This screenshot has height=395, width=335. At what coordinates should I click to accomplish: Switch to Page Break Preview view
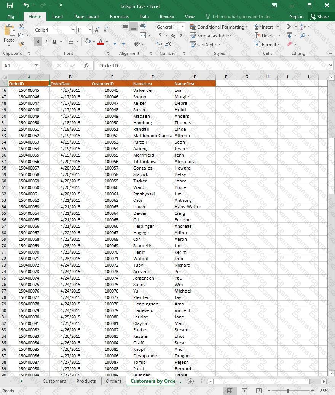point(258,391)
